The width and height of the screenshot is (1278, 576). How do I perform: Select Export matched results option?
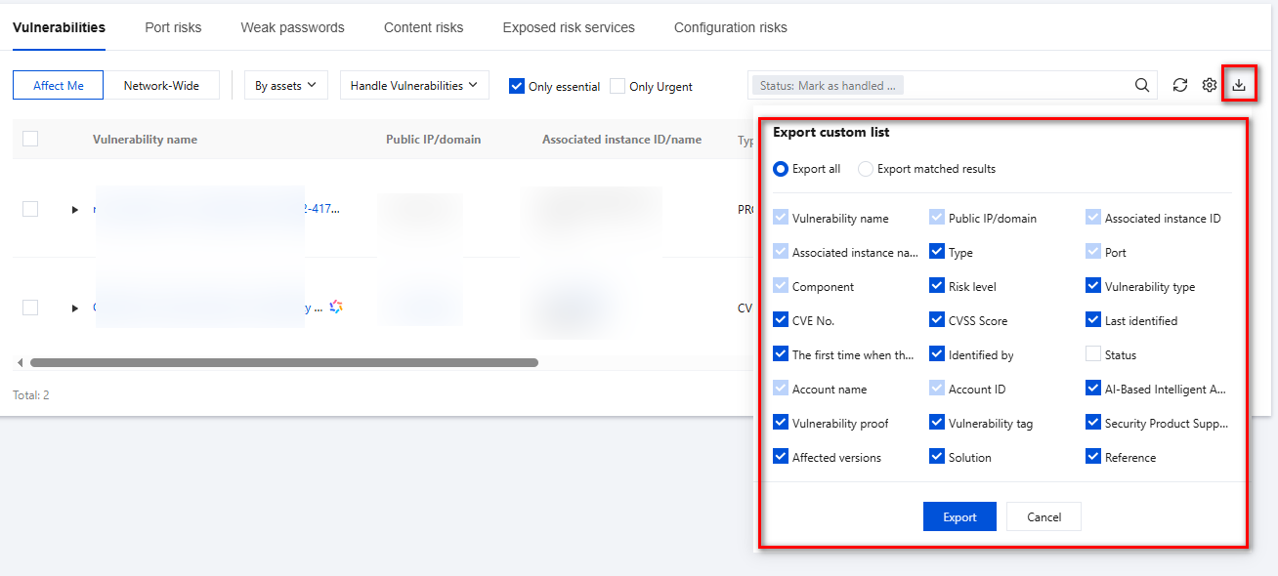[x=865, y=169]
